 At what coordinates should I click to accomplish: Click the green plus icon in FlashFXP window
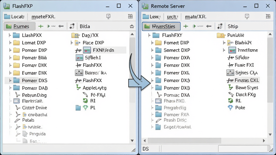41,26
